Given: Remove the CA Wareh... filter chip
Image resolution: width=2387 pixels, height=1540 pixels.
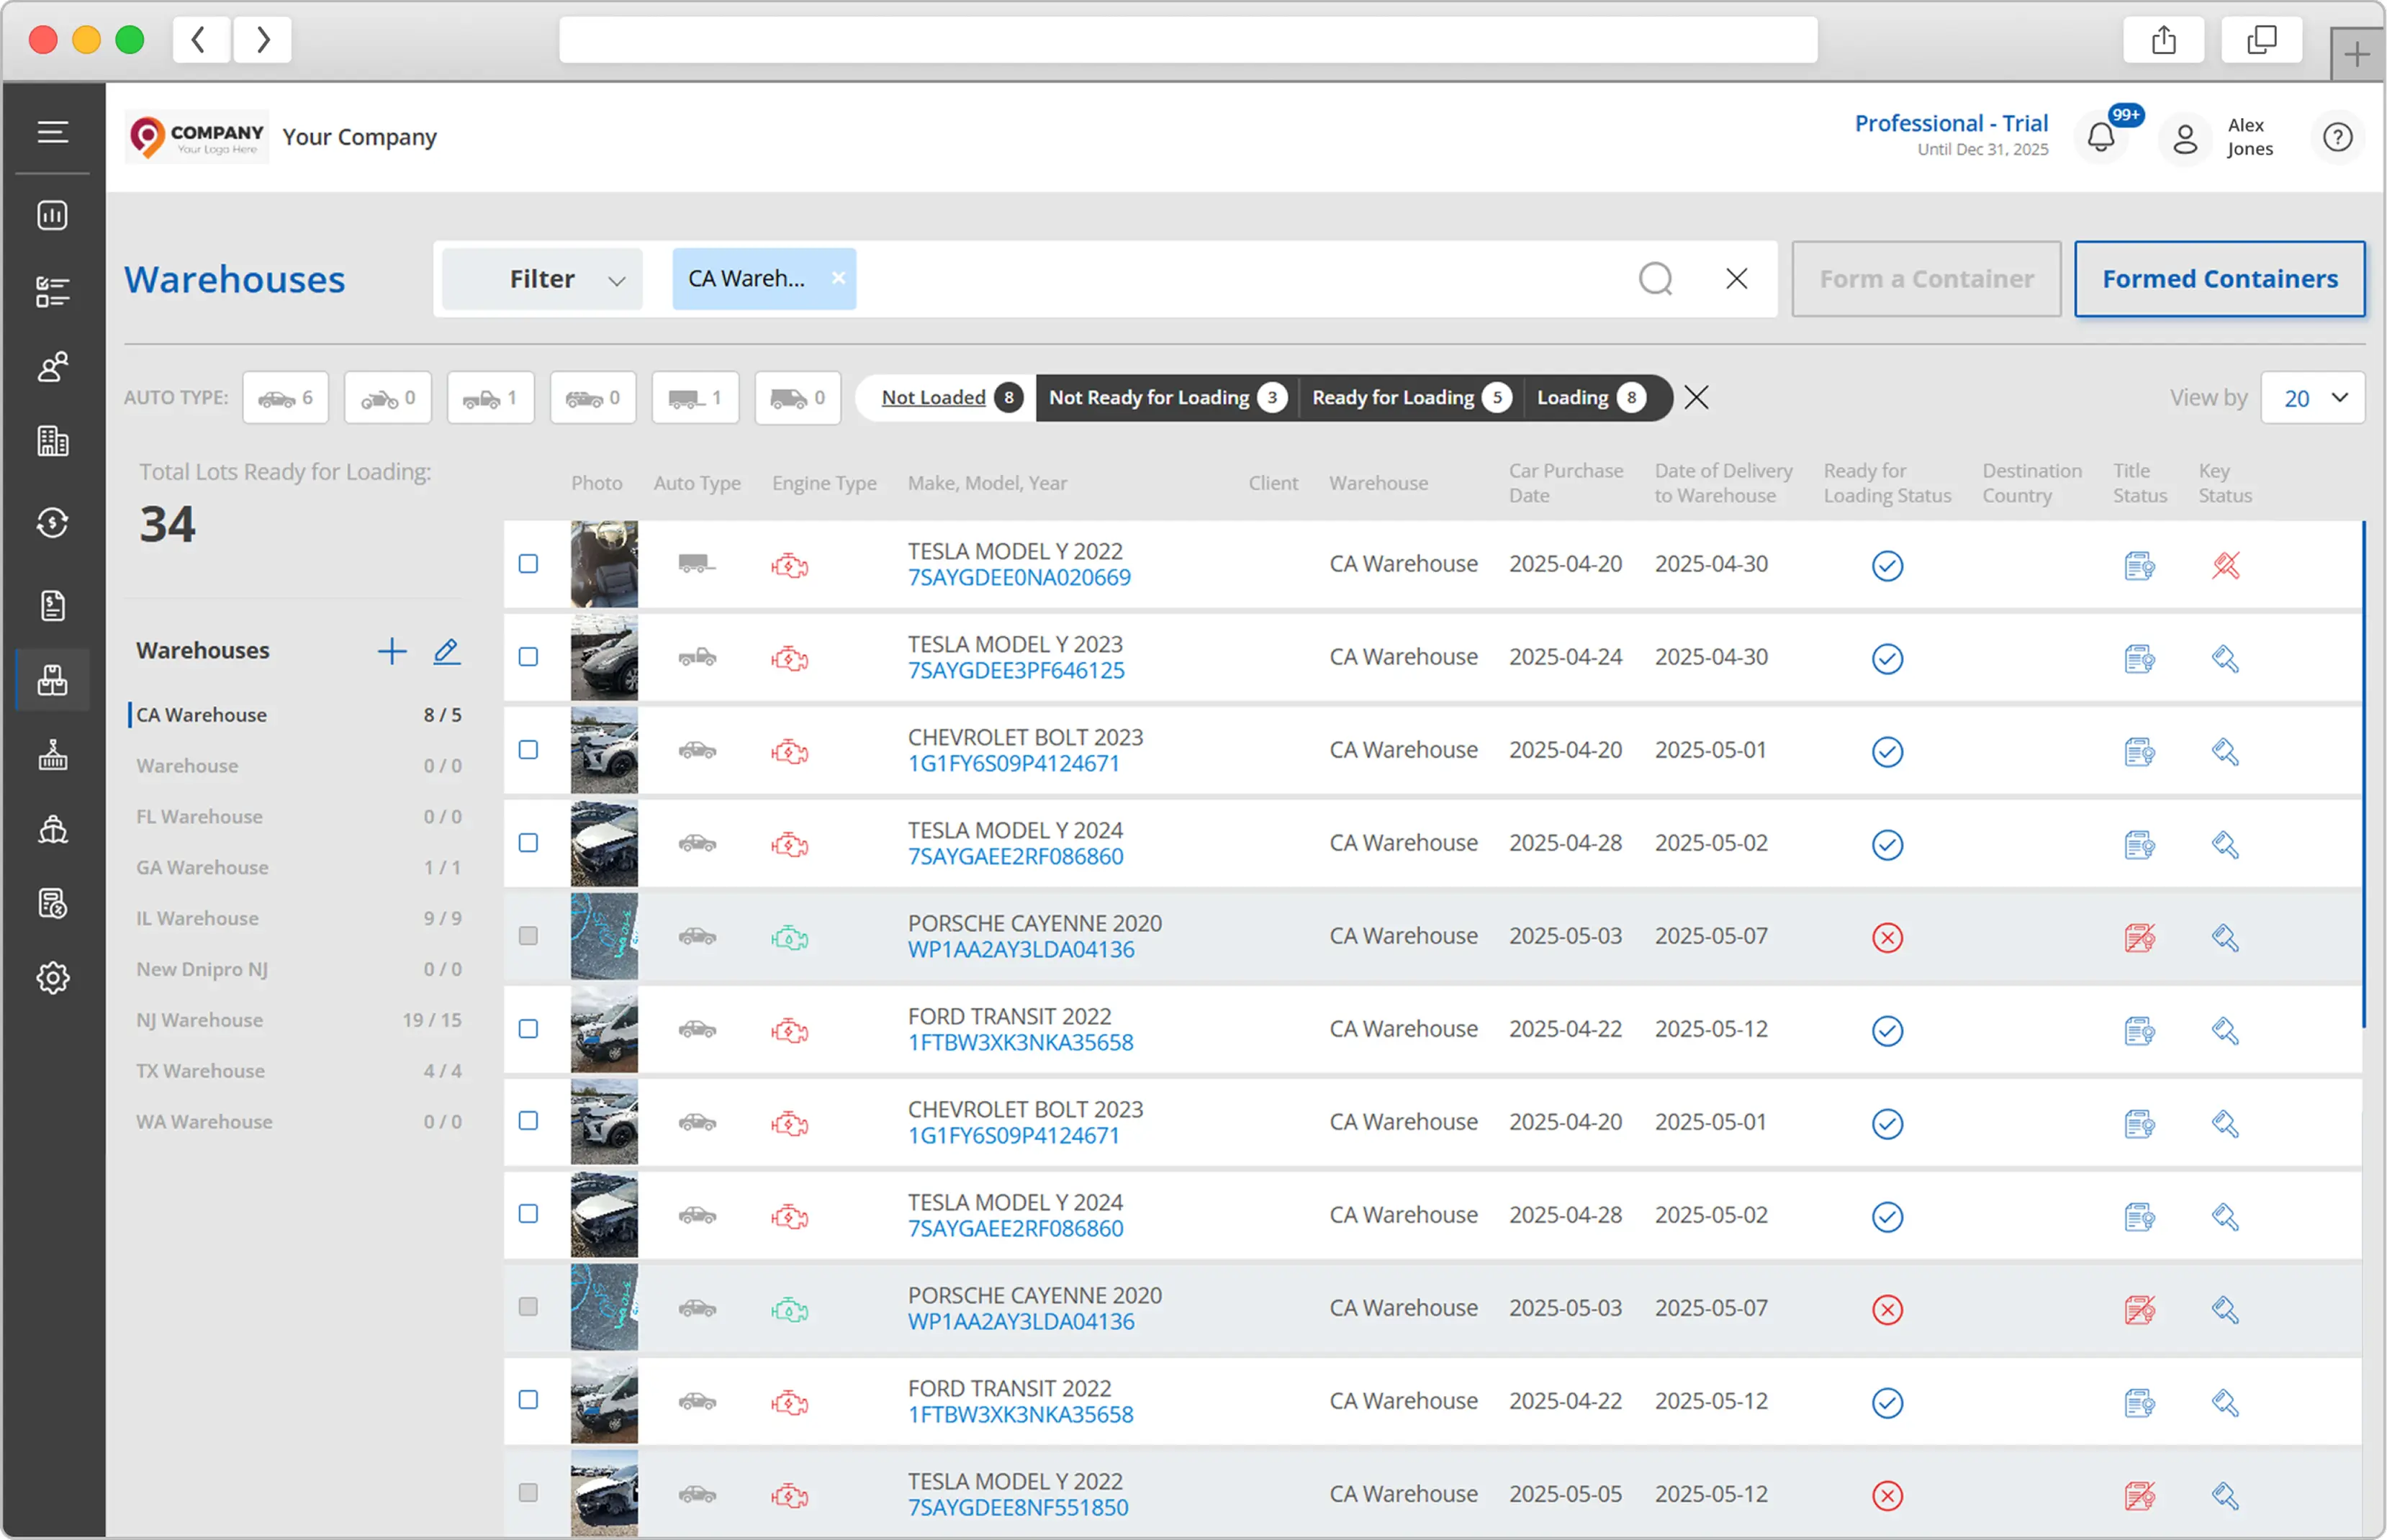Looking at the screenshot, I should pos(839,278).
